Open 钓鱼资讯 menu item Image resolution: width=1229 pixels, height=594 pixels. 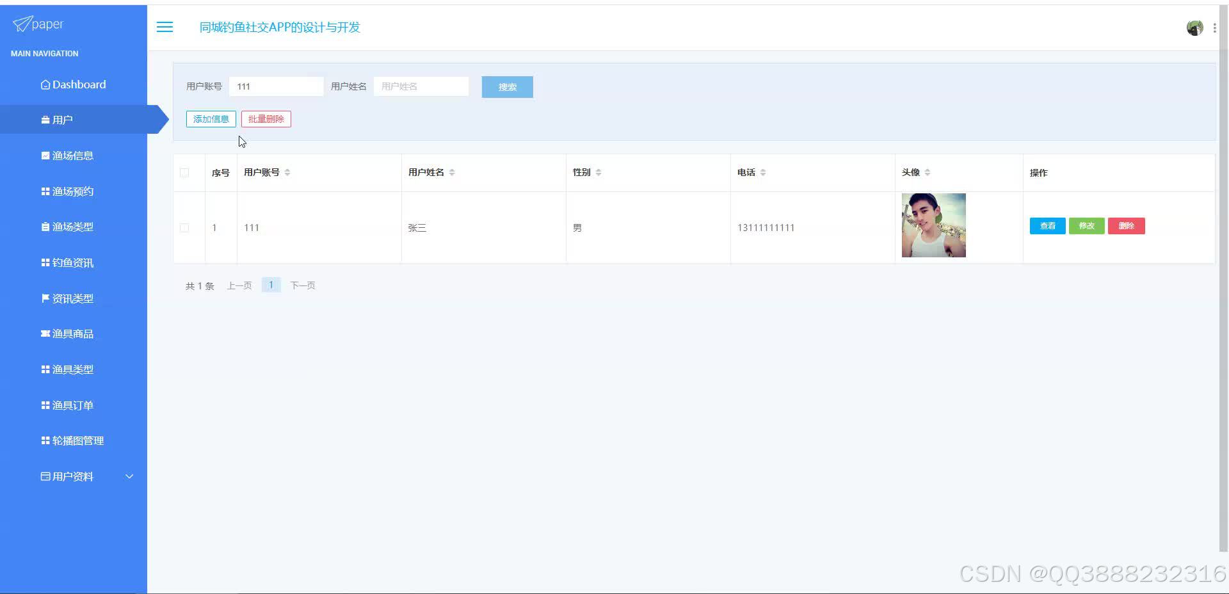pyautogui.click(x=74, y=262)
